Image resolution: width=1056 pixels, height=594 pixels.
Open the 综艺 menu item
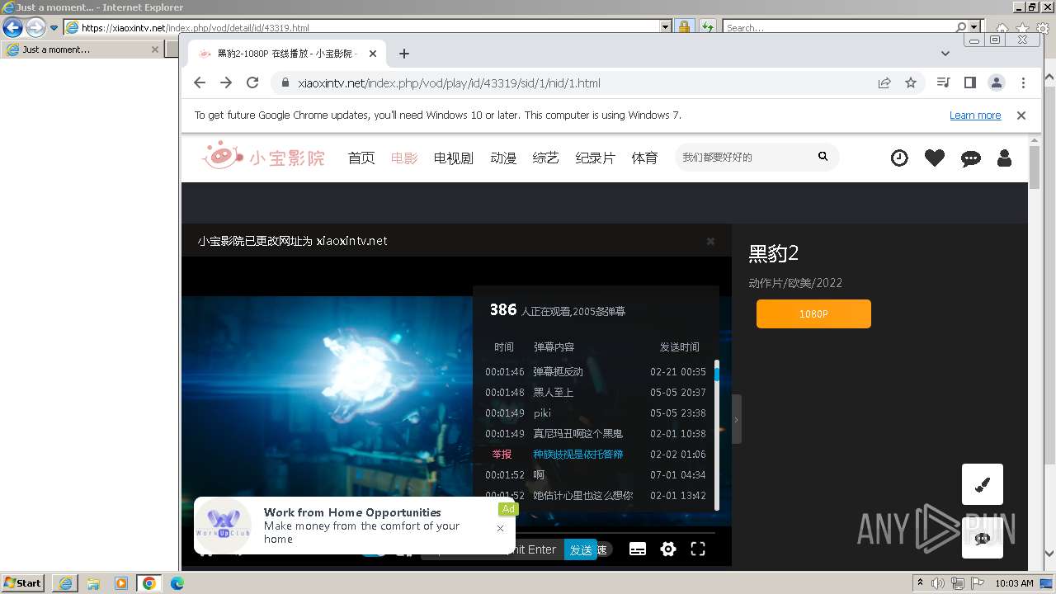pyautogui.click(x=546, y=158)
